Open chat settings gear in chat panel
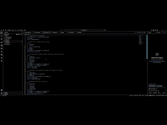The height and width of the screenshot is (125, 167). pyautogui.click(x=159, y=32)
